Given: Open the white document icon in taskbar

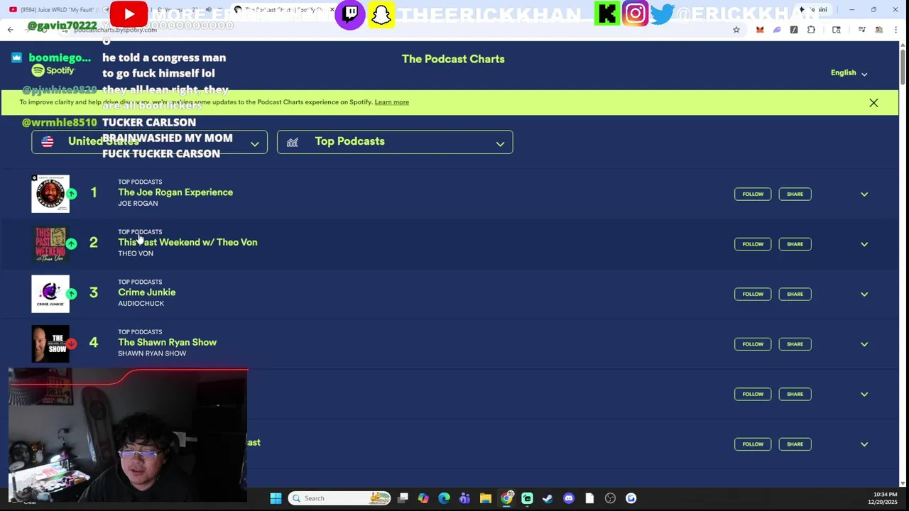Looking at the screenshot, I should [589, 498].
